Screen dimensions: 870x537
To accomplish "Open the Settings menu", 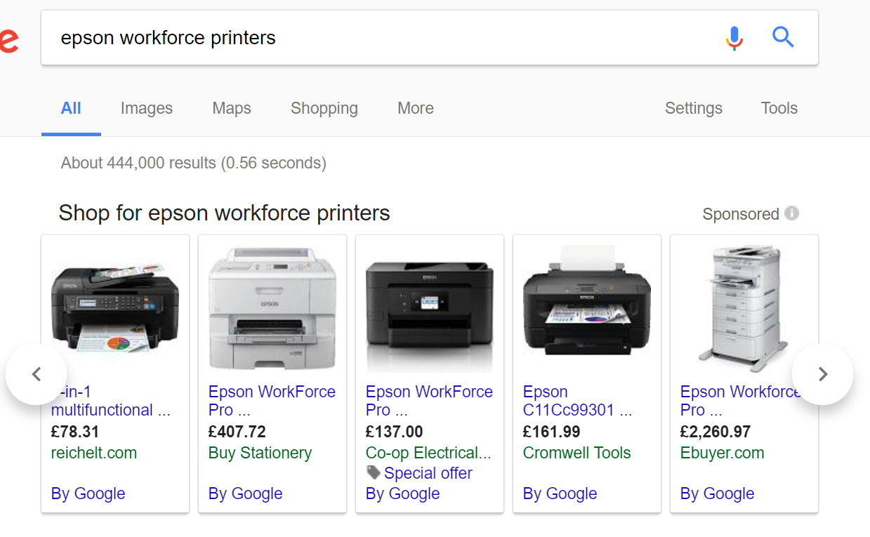I will click(693, 108).
